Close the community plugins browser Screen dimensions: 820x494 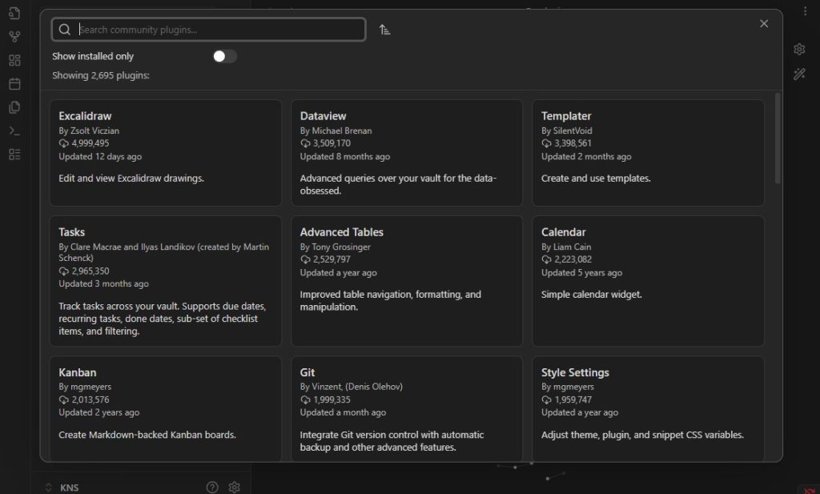tap(763, 23)
